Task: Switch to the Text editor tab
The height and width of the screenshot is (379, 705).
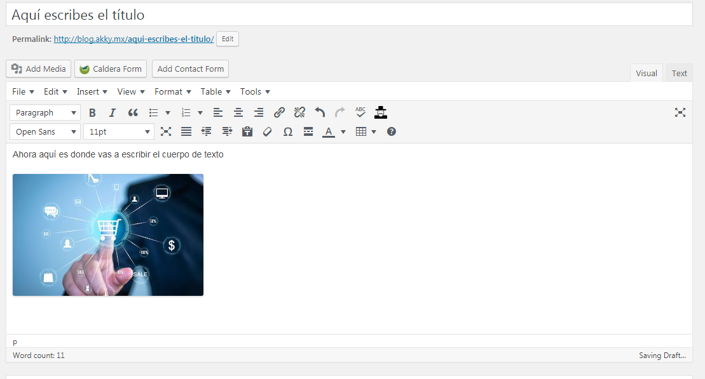Action: point(679,73)
